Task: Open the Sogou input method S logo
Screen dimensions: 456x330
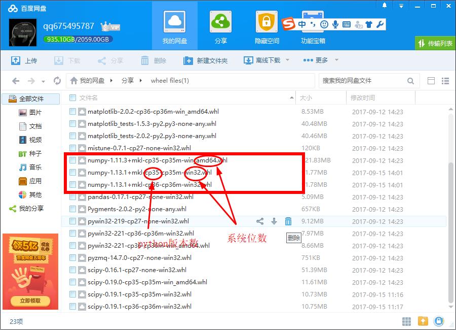Action: tap(288, 24)
